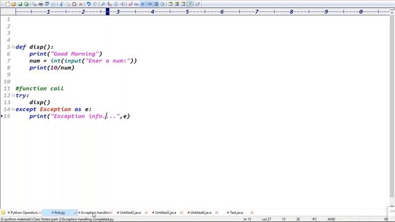
Task: Collapse the except block fold marker
Action: point(13,109)
